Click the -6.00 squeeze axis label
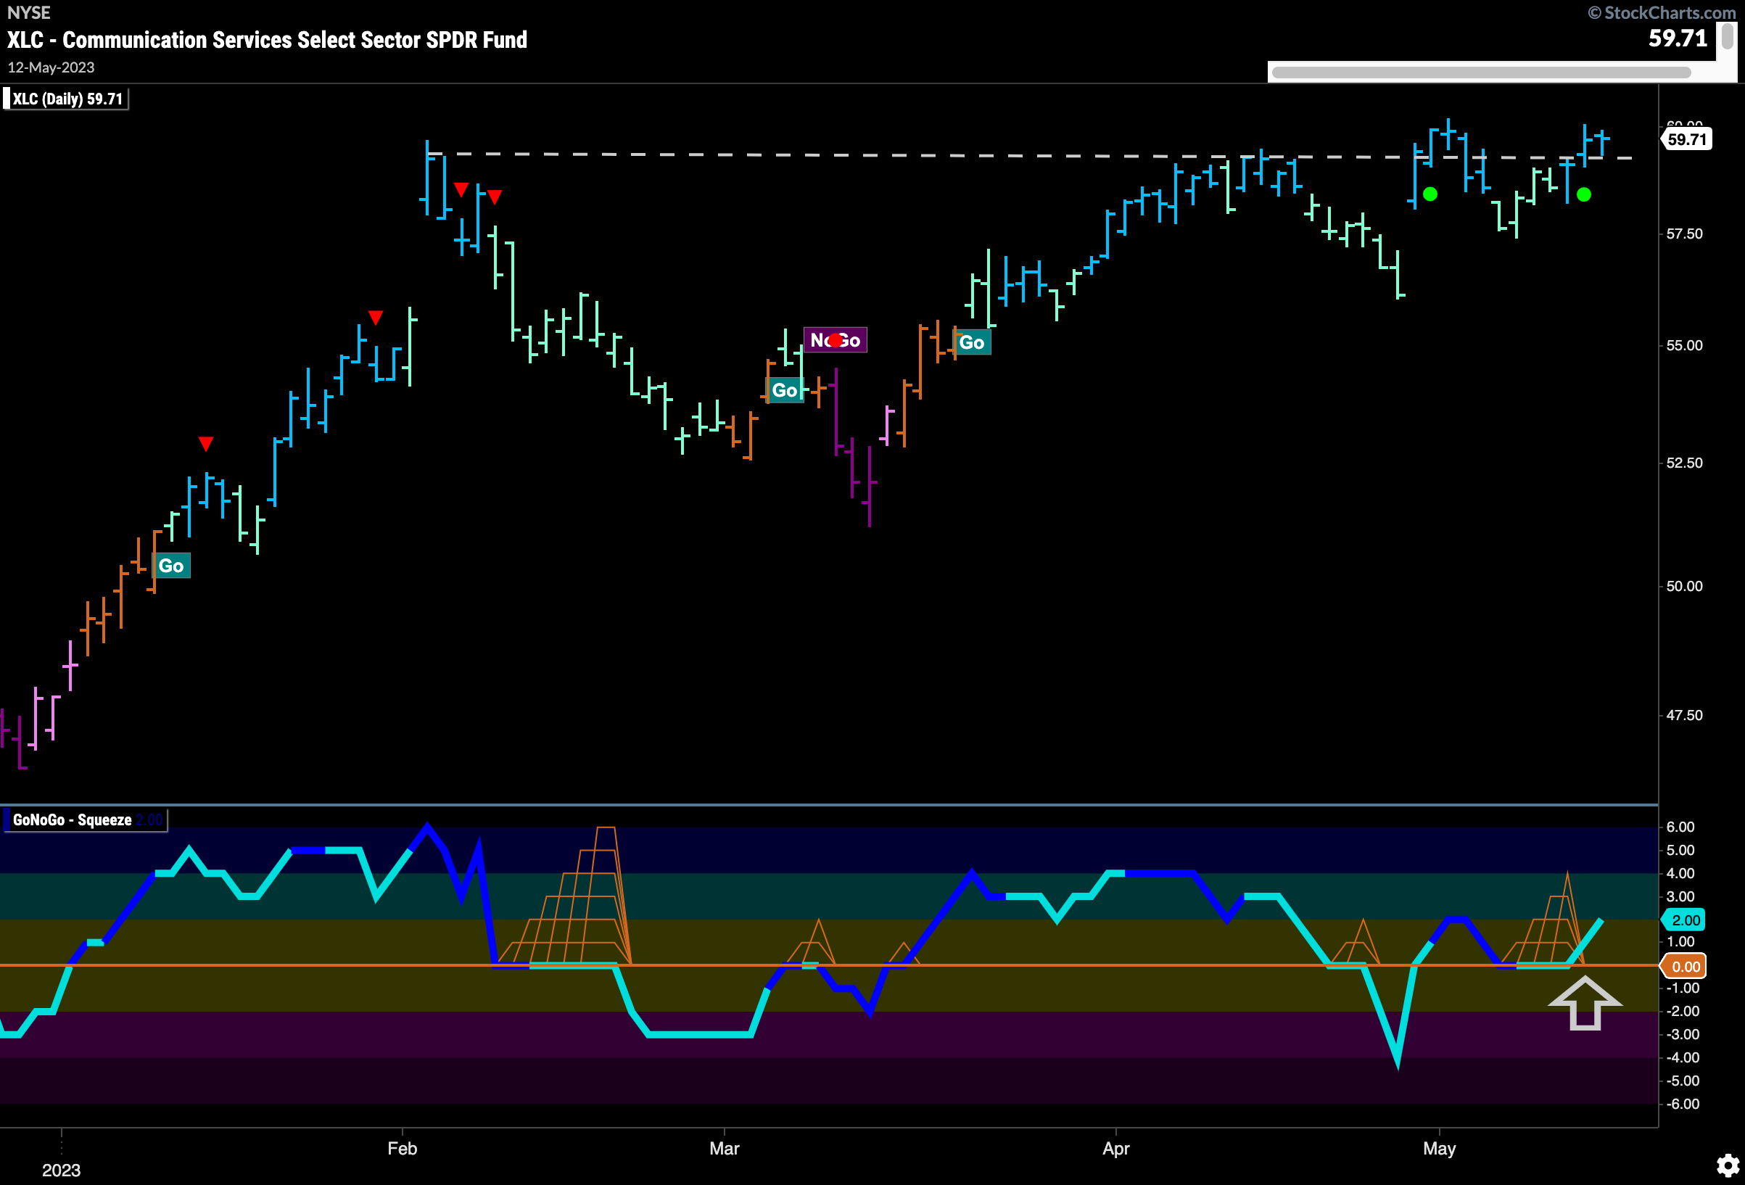The image size is (1745, 1185). point(1683,1104)
